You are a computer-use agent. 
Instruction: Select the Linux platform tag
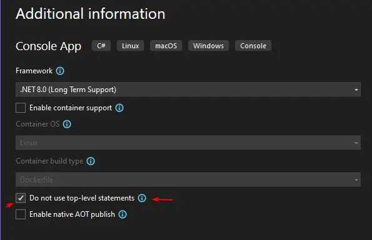pyautogui.click(x=130, y=46)
